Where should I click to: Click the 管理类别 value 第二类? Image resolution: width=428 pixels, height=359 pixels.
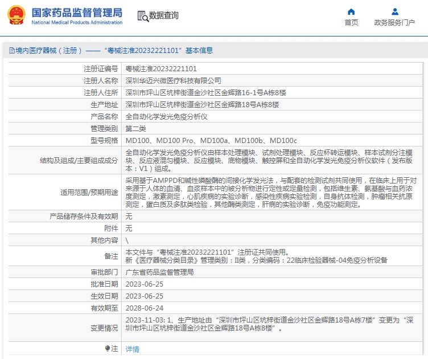point(135,128)
